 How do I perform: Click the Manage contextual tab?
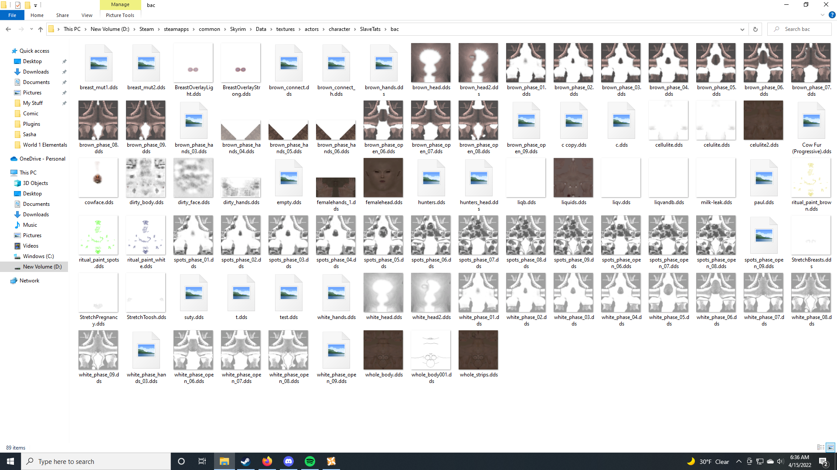point(120,5)
